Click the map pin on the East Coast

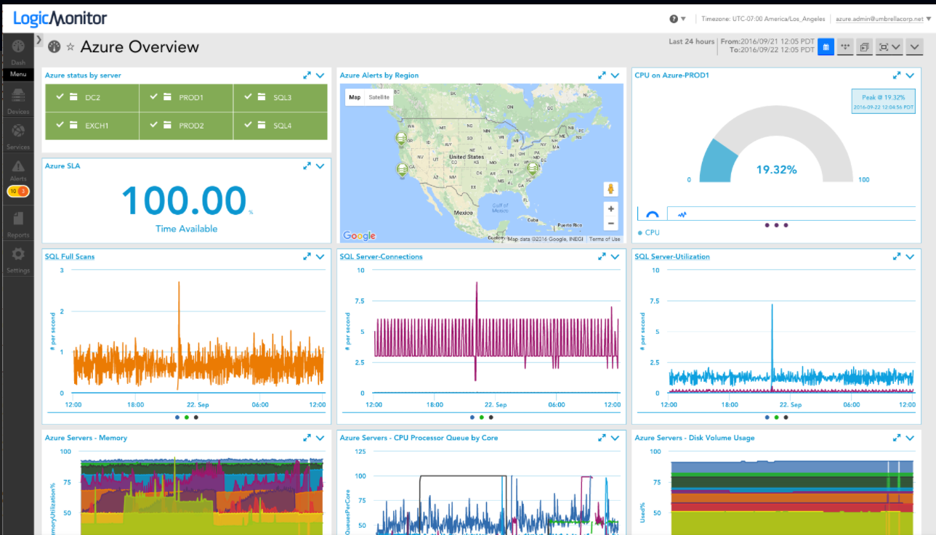(x=533, y=168)
